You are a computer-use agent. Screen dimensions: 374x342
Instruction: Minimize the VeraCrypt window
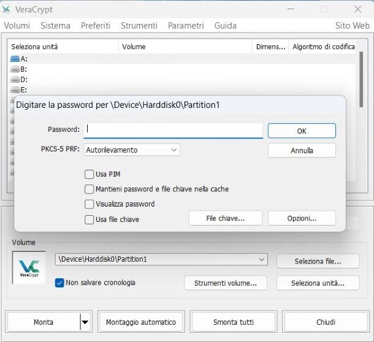coord(291,9)
